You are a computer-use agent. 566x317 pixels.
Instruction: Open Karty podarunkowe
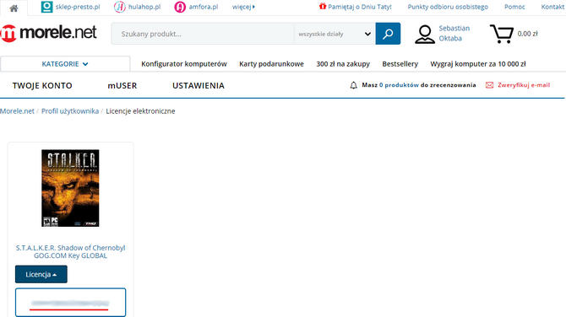[x=271, y=64]
